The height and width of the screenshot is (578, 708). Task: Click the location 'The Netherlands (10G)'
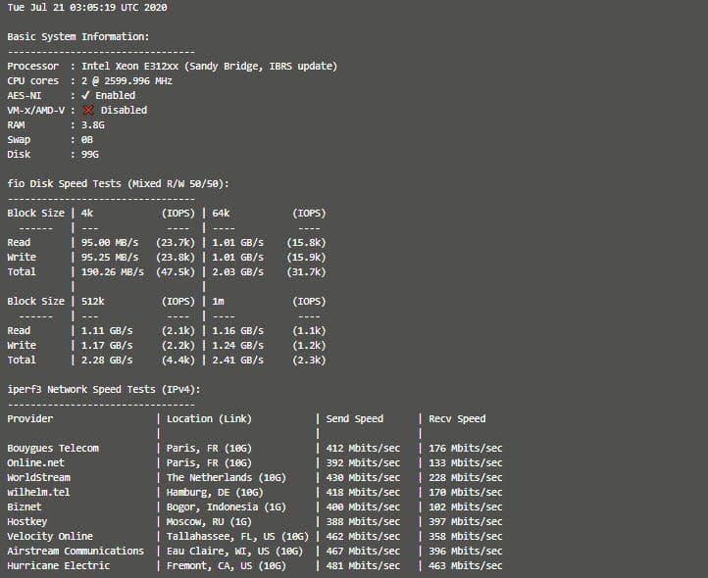[x=227, y=477]
